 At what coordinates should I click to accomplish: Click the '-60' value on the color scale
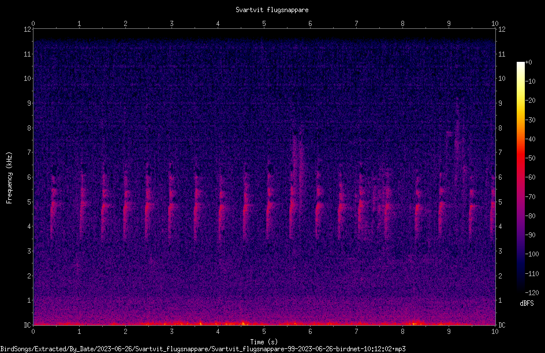530,177
